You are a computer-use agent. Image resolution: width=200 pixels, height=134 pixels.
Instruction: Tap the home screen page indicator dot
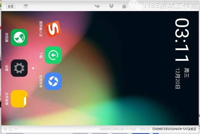point(33,68)
